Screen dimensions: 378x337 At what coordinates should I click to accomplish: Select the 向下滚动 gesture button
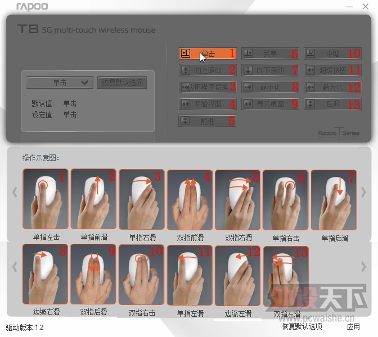click(270, 70)
